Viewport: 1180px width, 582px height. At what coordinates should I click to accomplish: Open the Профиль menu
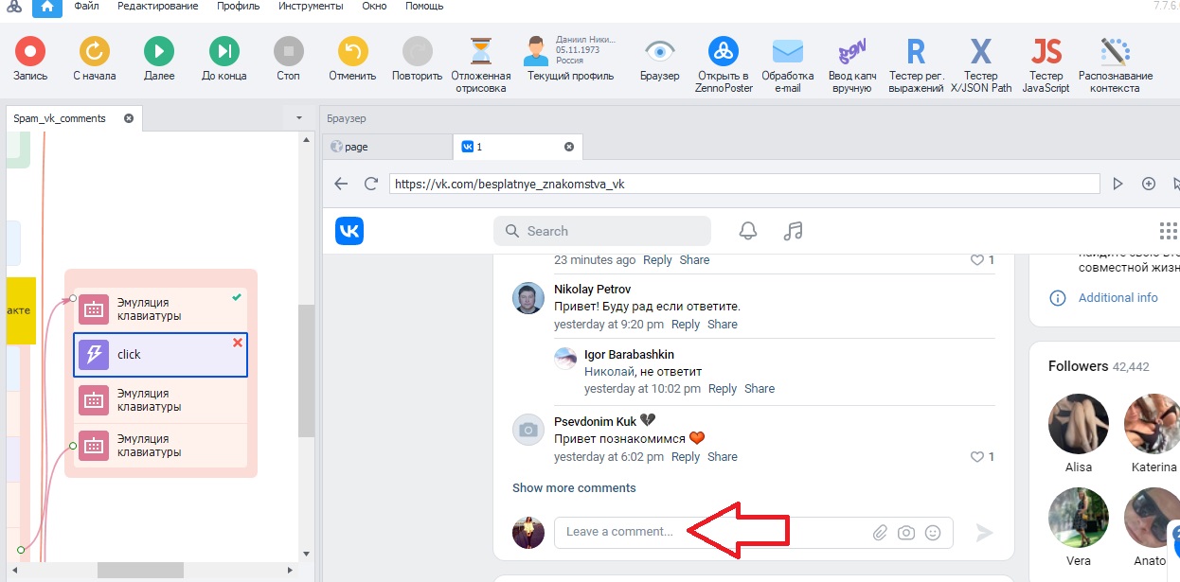(x=239, y=6)
